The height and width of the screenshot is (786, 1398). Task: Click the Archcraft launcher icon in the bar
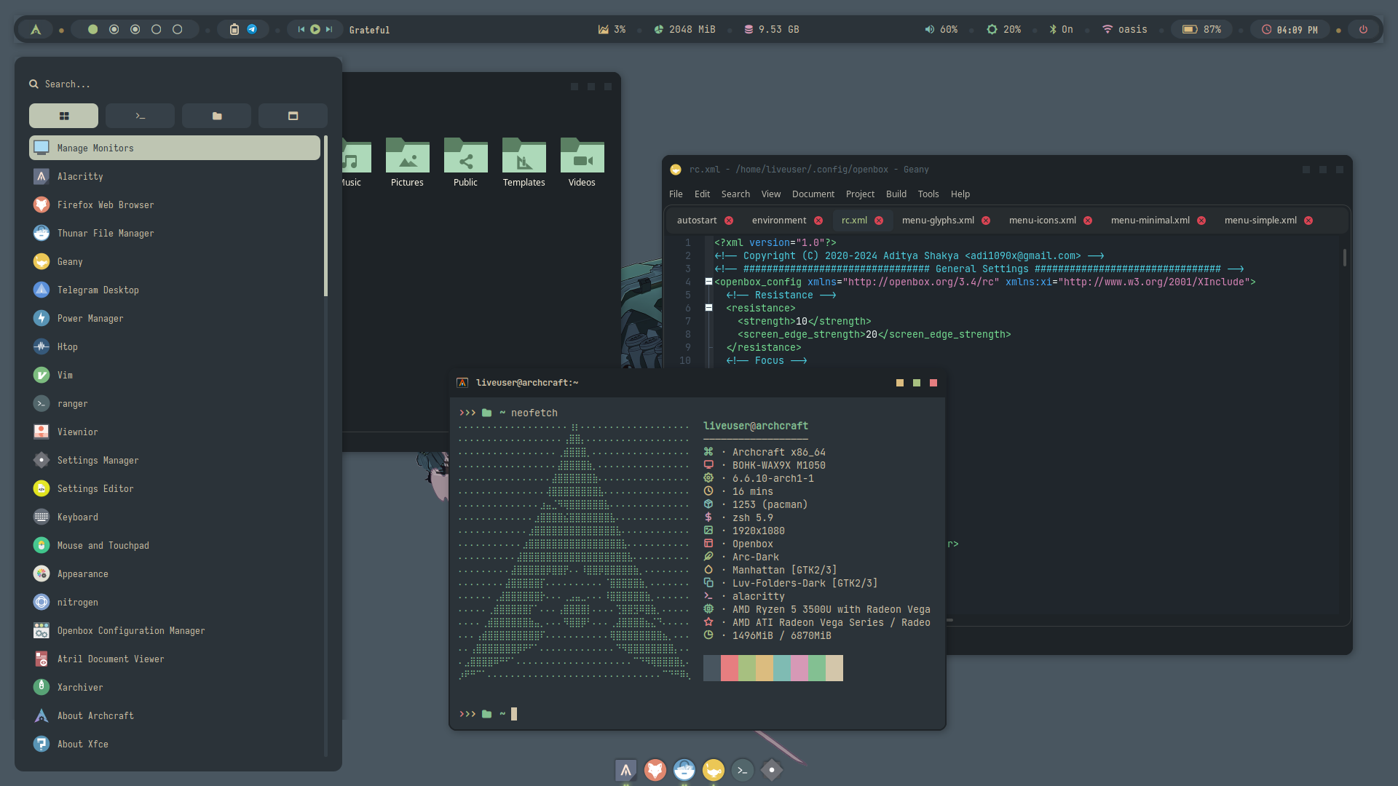pos(35,30)
